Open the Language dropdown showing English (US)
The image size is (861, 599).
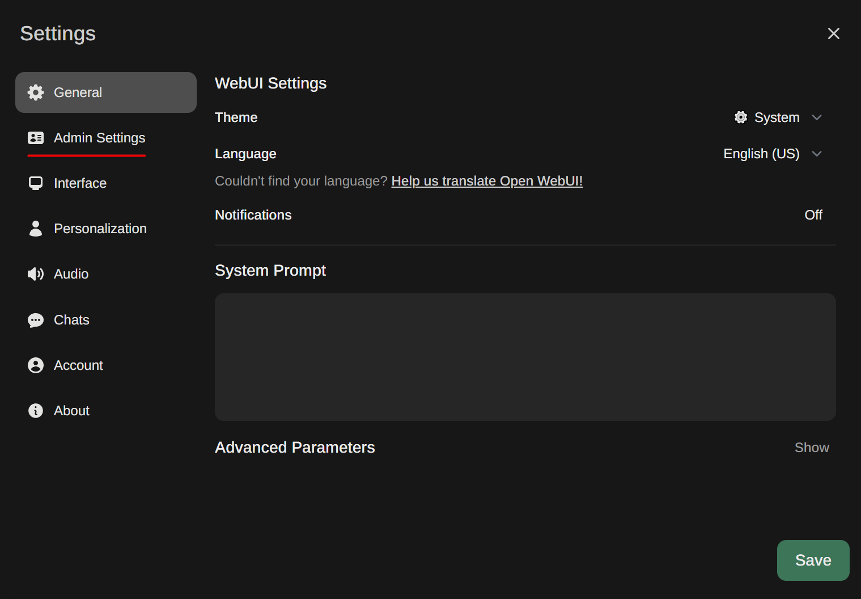(773, 154)
